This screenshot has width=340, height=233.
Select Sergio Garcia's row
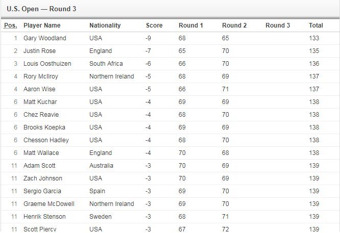[42, 191]
